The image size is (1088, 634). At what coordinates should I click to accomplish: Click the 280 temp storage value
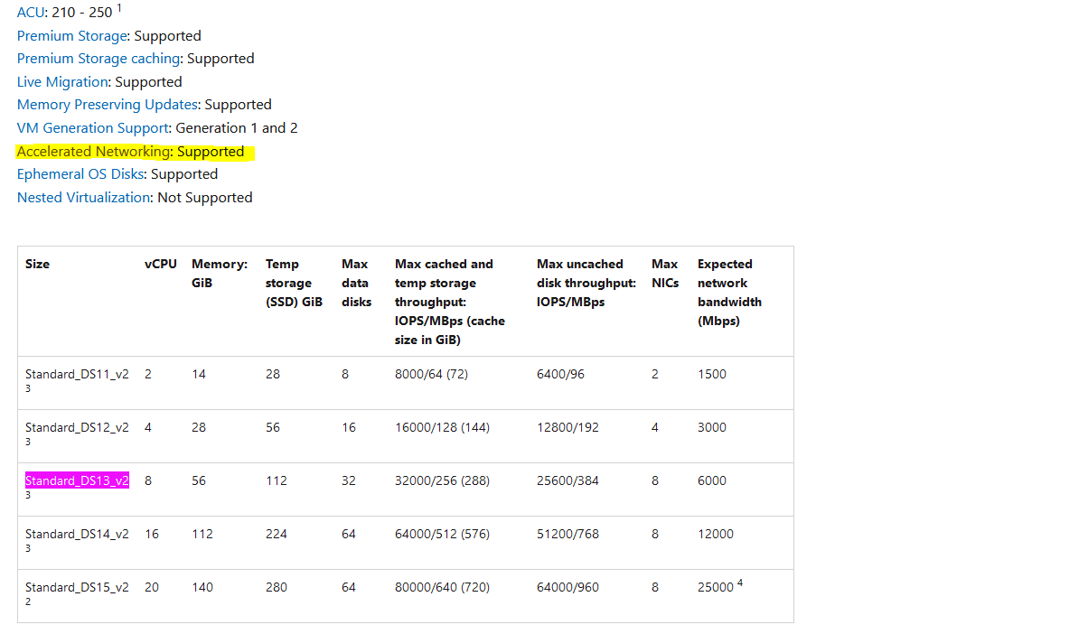tap(277, 587)
